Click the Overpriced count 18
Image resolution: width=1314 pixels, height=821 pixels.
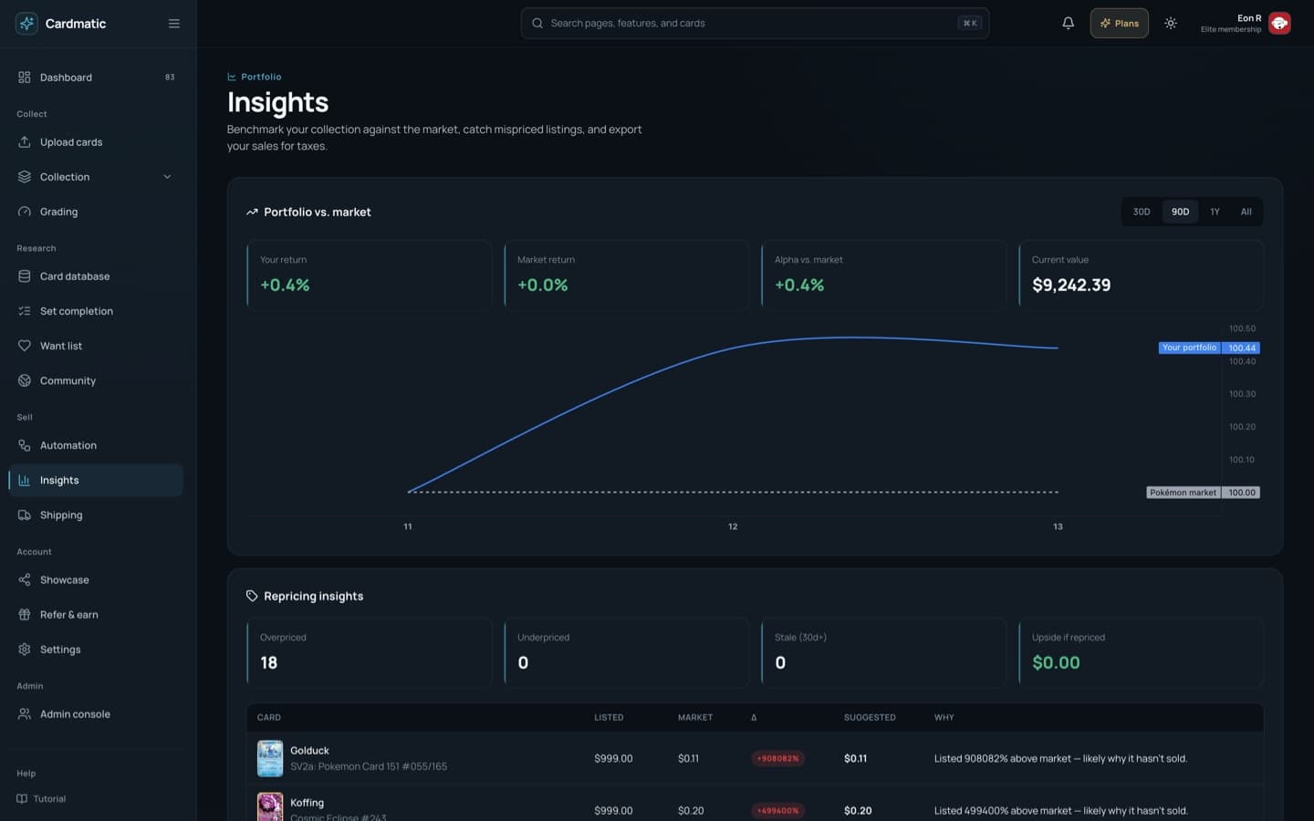point(268,663)
